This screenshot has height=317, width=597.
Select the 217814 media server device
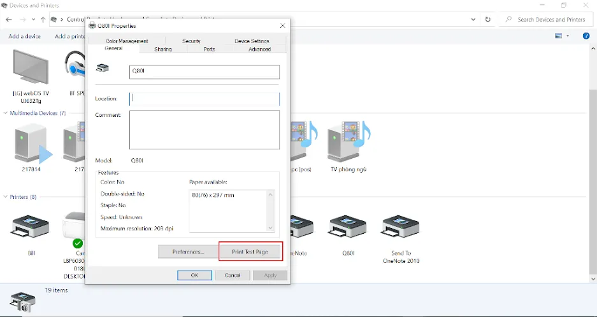pyautogui.click(x=31, y=145)
